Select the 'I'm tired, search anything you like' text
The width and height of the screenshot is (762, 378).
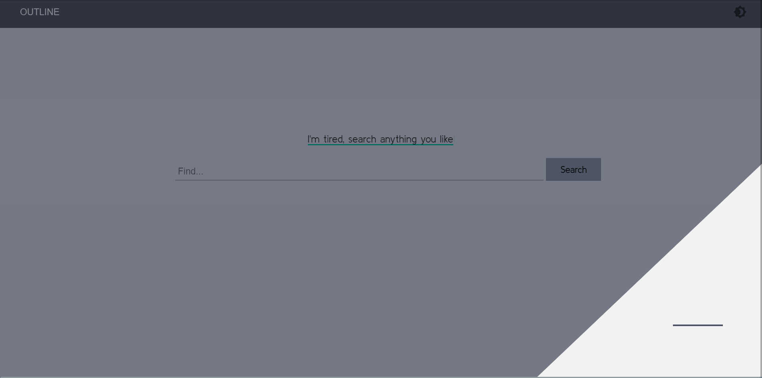click(380, 139)
